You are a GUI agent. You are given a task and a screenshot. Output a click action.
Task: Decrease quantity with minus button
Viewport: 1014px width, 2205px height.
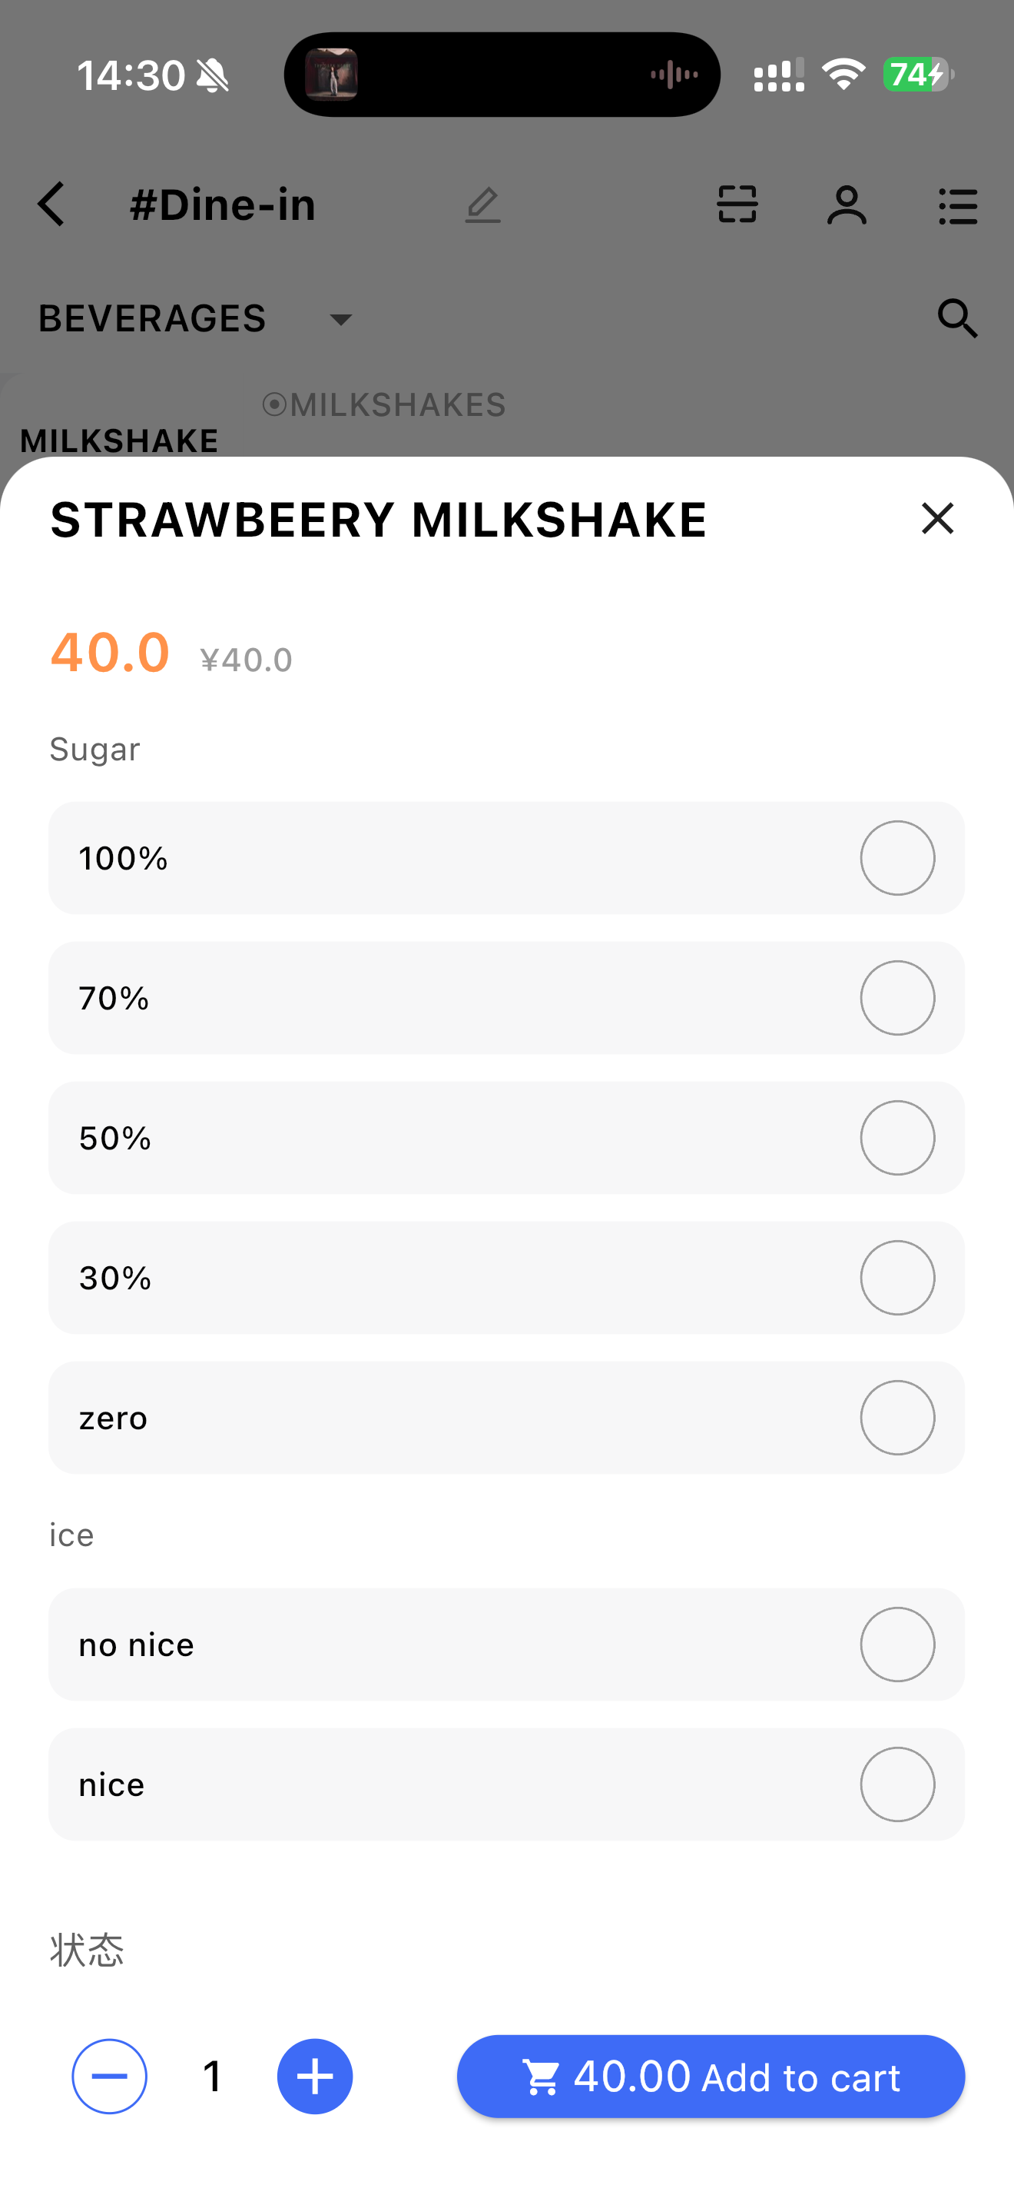click(109, 2076)
